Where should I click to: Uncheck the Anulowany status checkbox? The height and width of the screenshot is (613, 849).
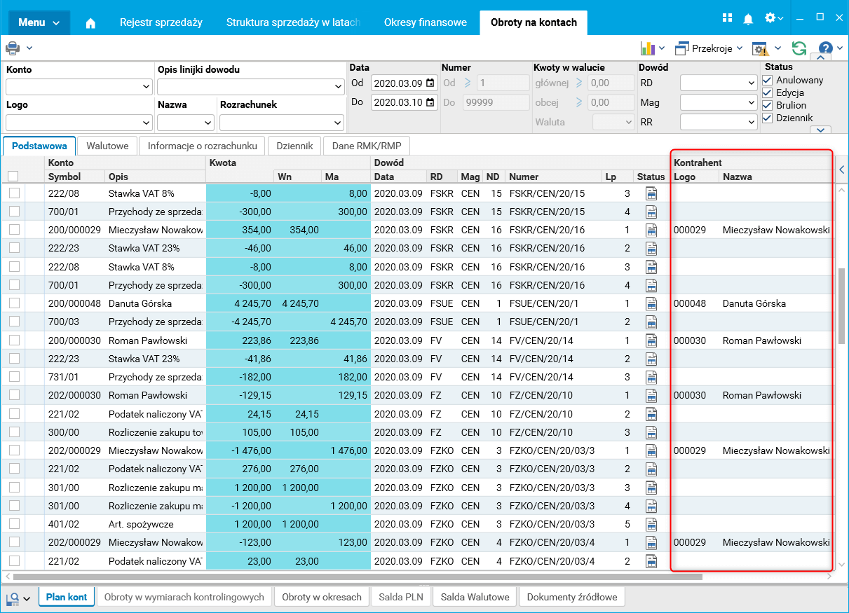click(768, 80)
